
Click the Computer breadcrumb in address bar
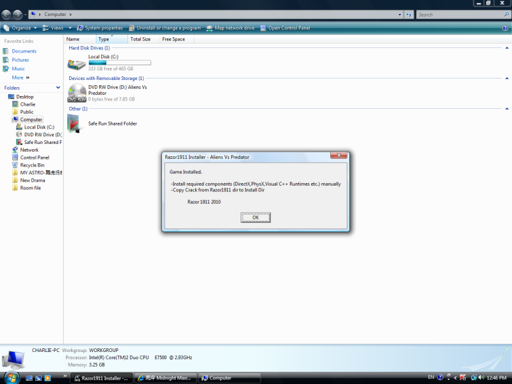(x=55, y=14)
